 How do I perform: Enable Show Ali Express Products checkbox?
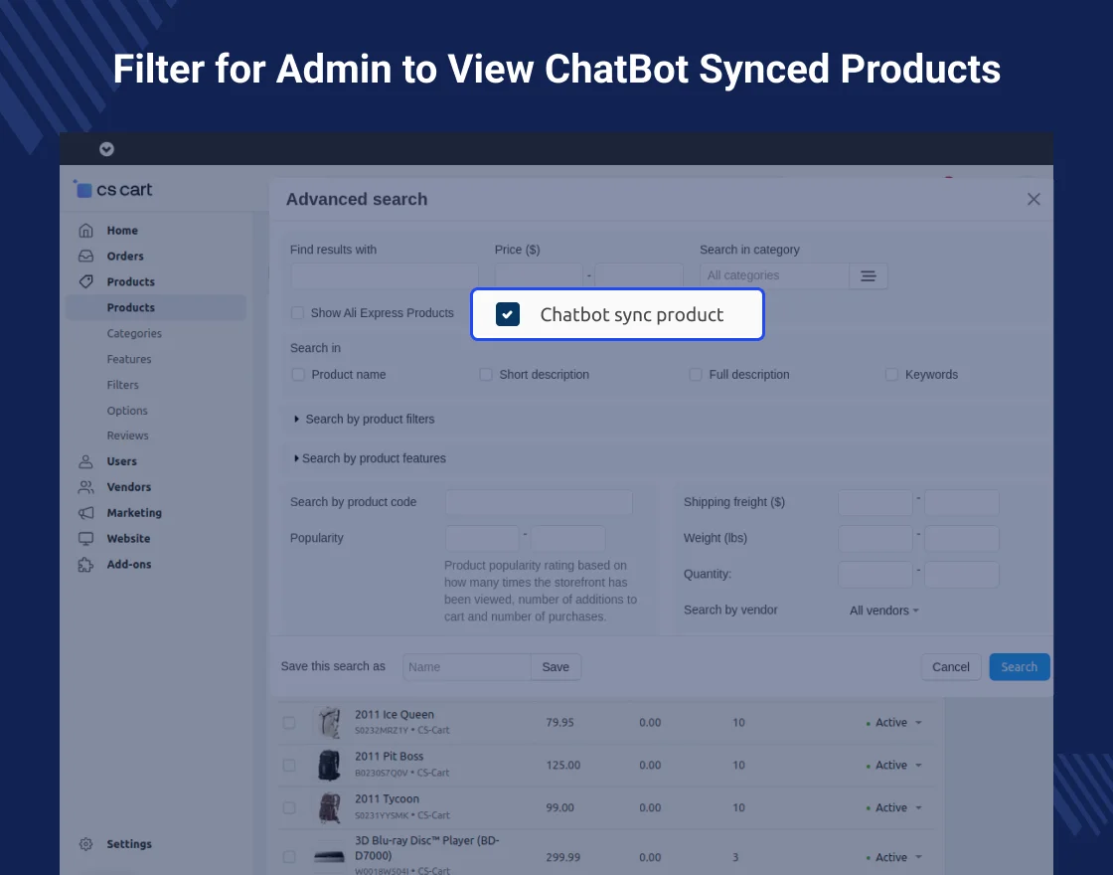click(297, 313)
